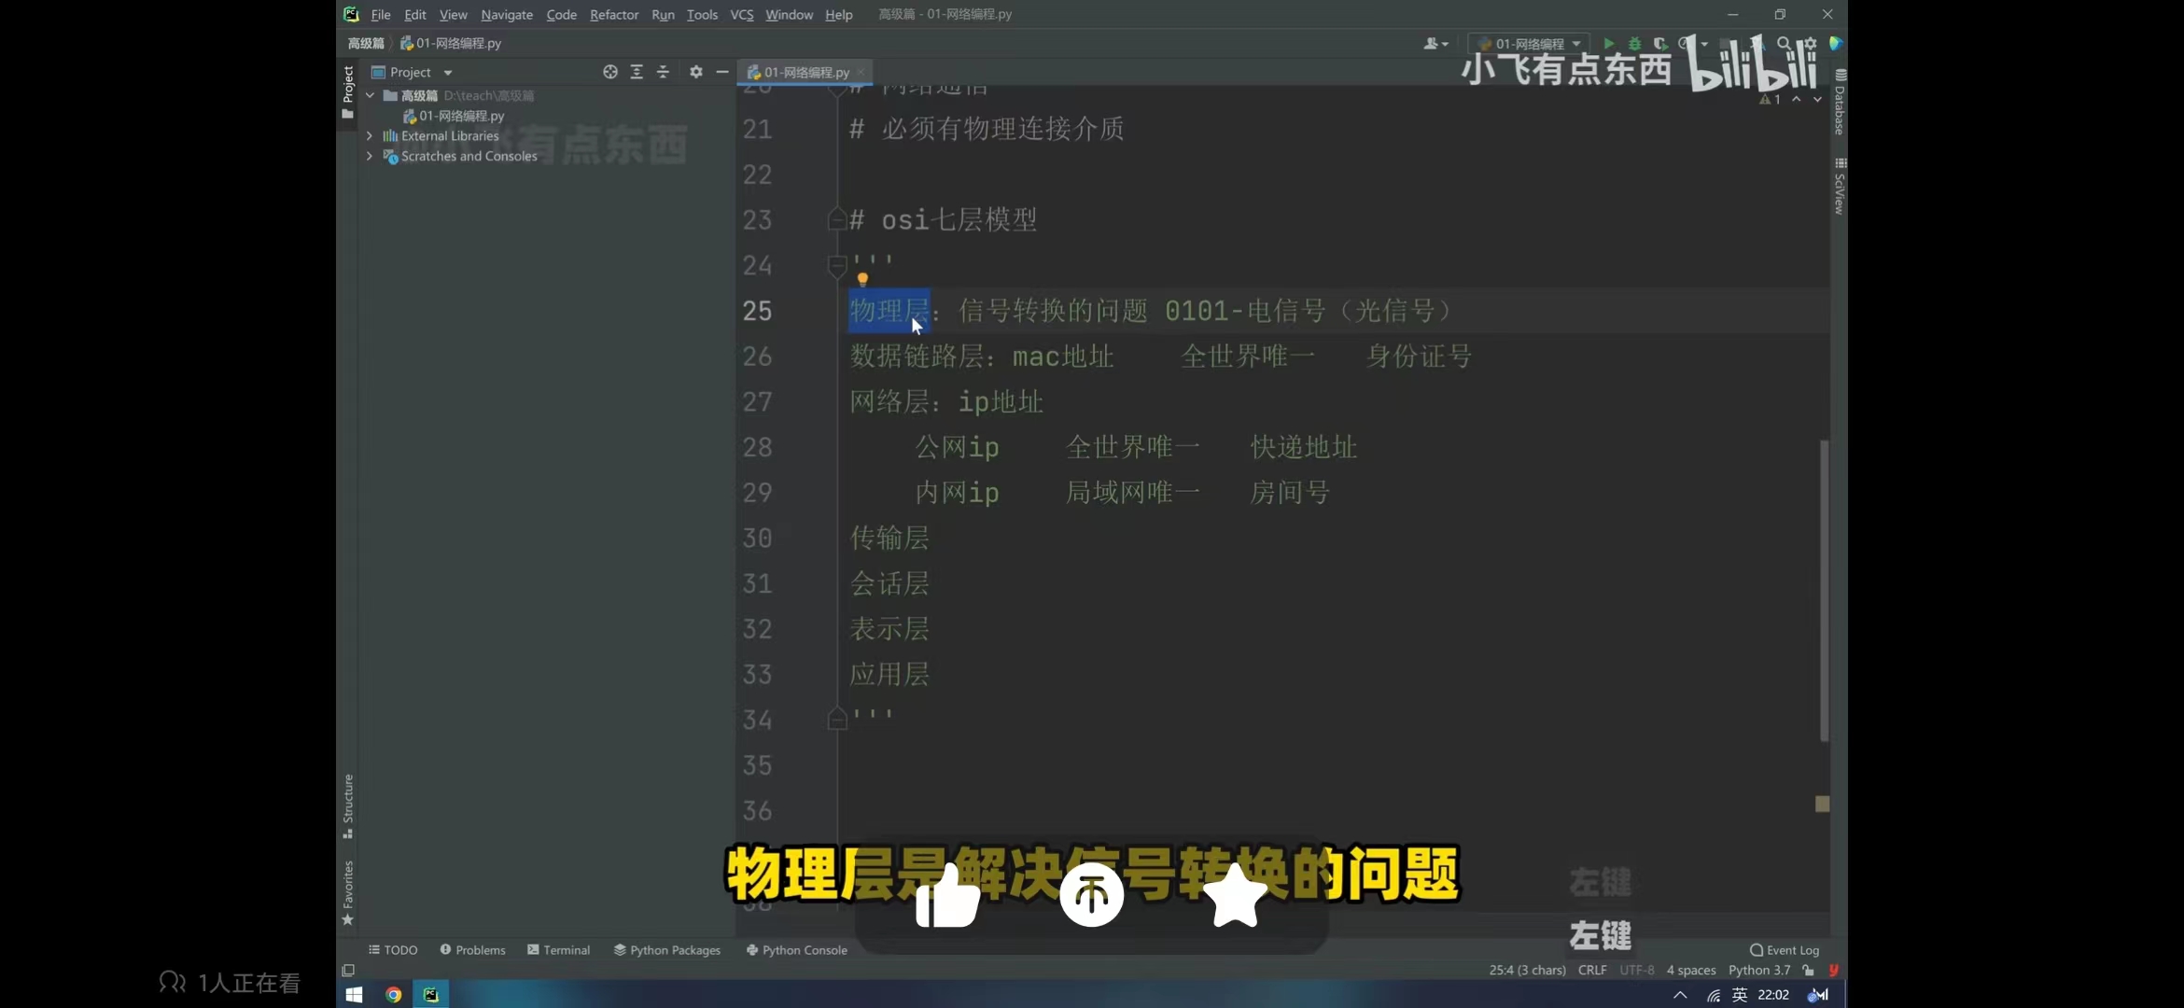2184x1008 pixels.
Task: Open Search Everywhere magnifier icon
Action: [1784, 44]
